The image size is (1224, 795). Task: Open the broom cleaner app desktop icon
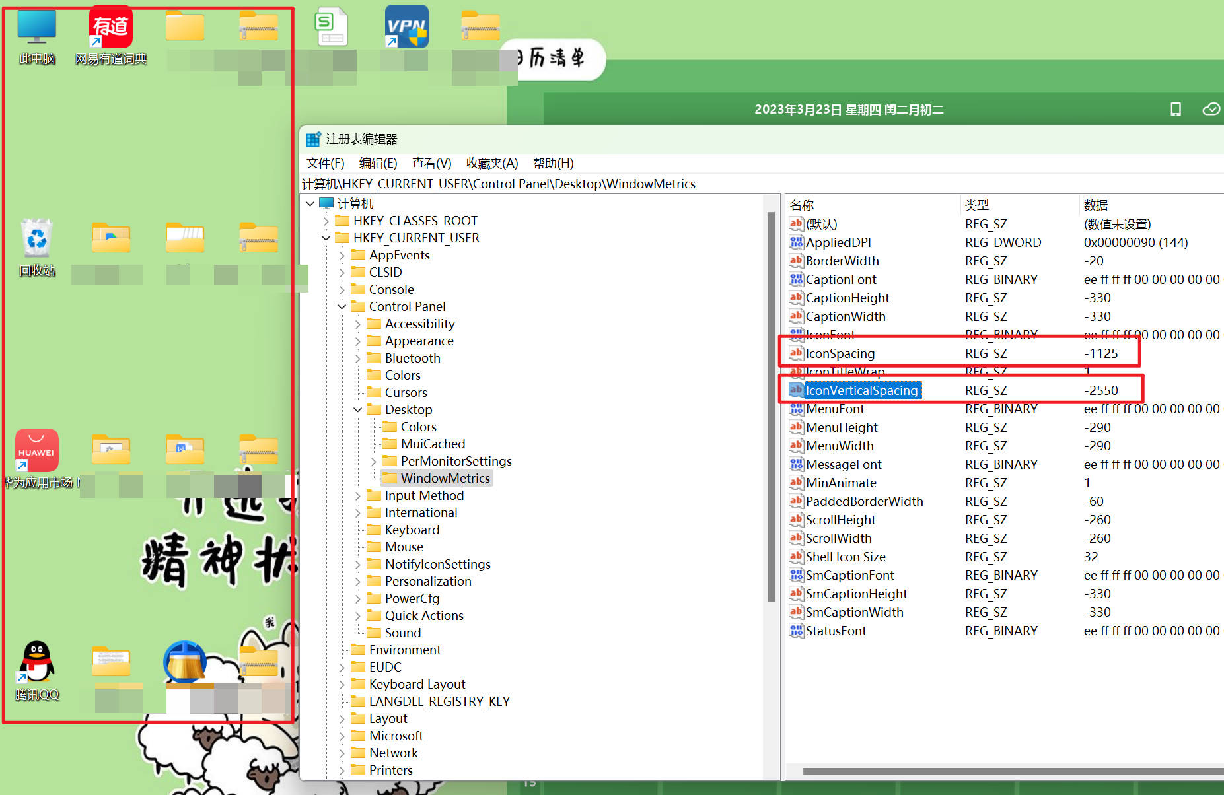click(x=185, y=662)
